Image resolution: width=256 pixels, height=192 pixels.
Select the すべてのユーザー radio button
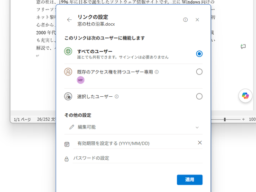pos(199,54)
